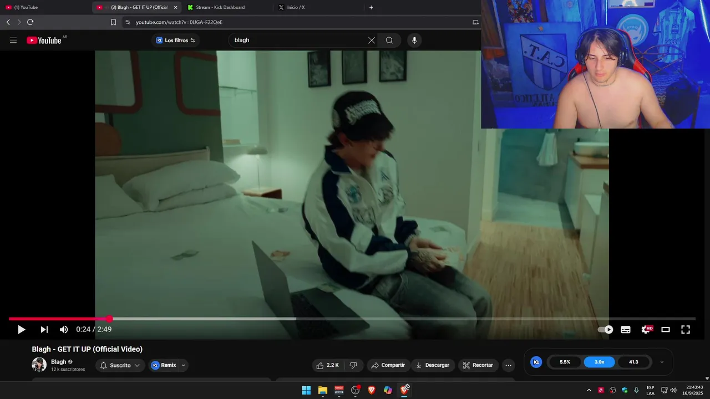Open the ESP LAA language switcher
Image resolution: width=710 pixels, height=399 pixels.
coord(650,390)
